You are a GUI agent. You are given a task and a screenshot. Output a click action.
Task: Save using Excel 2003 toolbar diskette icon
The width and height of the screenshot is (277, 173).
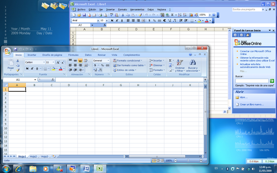click(84, 15)
